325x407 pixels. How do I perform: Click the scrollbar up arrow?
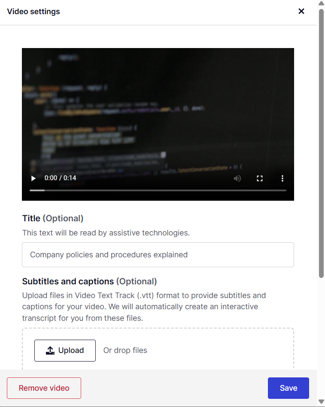[322, 3]
